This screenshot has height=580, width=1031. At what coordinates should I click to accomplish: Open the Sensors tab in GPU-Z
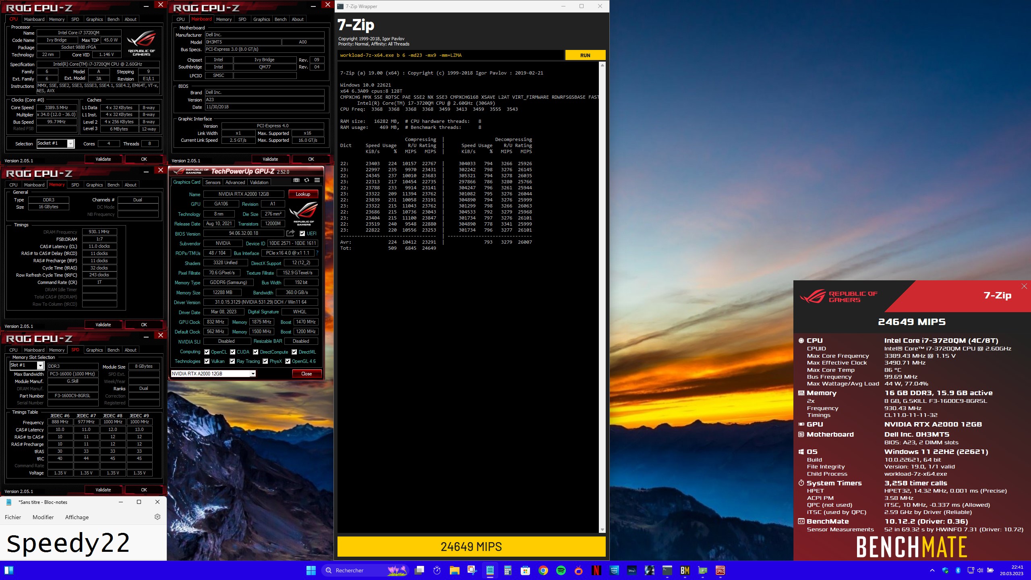(213, 182)
